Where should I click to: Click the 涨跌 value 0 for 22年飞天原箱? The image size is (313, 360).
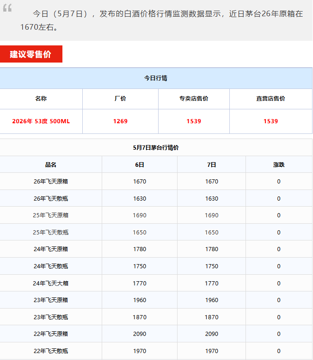click(x=279, y=334)
